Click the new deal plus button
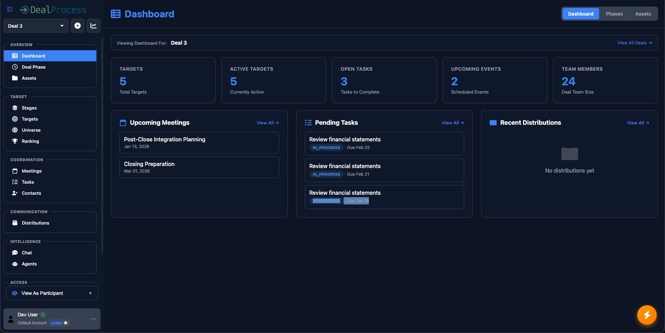This screenshot has height=333, width=665. click(77, 26)
